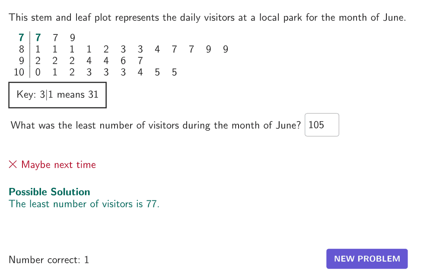
Task: Click stem 8 in the plot
Action: click(x=21, y=50)
